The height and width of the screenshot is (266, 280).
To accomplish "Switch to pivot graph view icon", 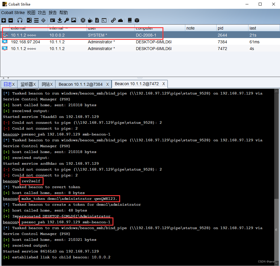I will 29,20.
